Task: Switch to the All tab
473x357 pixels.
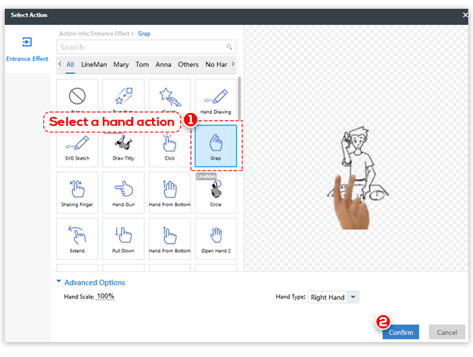Action: tap(70, 64)
